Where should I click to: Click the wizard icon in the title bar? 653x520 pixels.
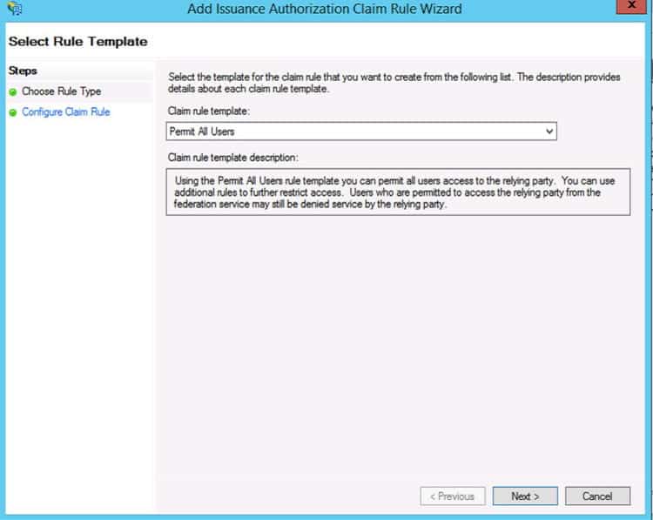point(15,9)
